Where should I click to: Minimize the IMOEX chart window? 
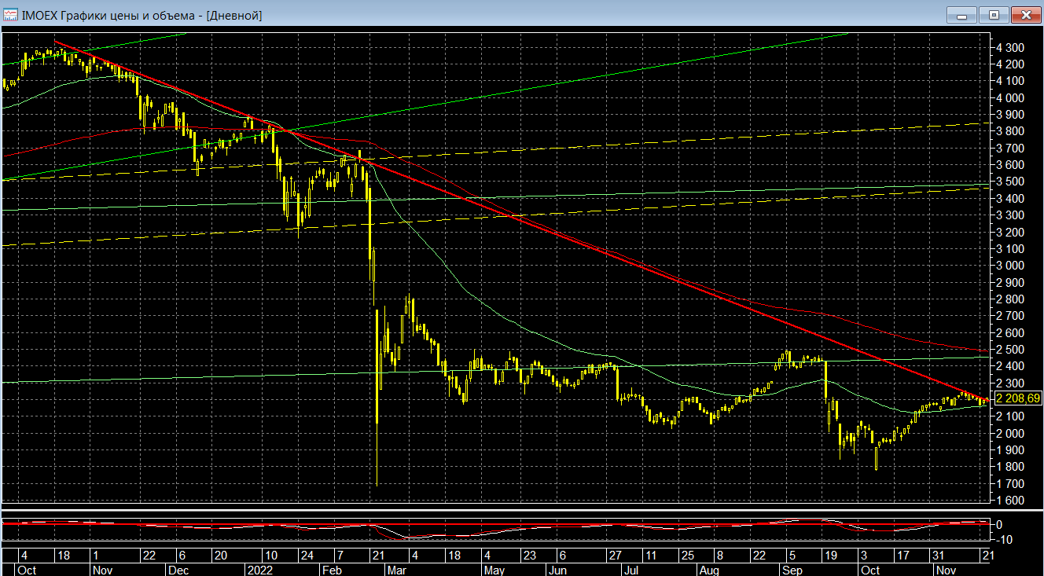961,15
